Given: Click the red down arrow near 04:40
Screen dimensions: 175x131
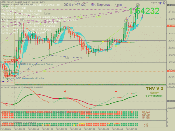Looking at the screenshot, I should pyautogui.click(x=116, y=91).
